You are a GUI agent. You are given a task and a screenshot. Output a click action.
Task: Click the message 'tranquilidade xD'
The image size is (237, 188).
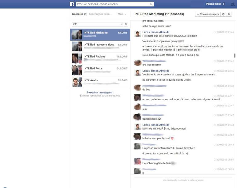pos(152,119)
